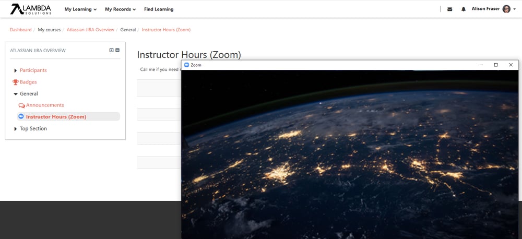Click the Alison Fraser user name
Viewport: 522px width, 239px height.
(x=485, y=9)
